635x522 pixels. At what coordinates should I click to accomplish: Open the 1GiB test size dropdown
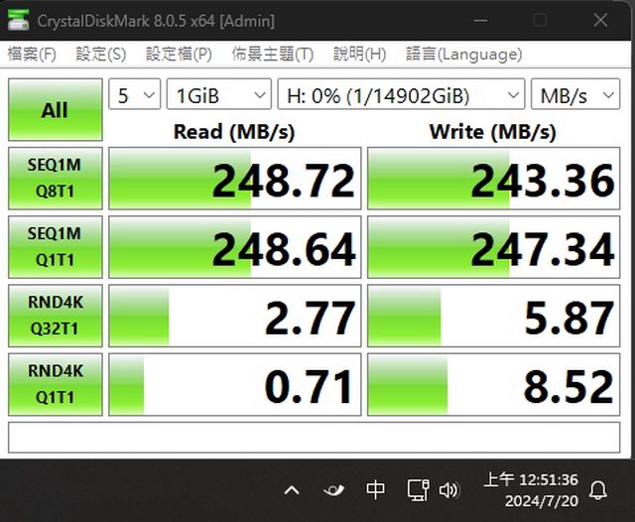coord(218,95)
